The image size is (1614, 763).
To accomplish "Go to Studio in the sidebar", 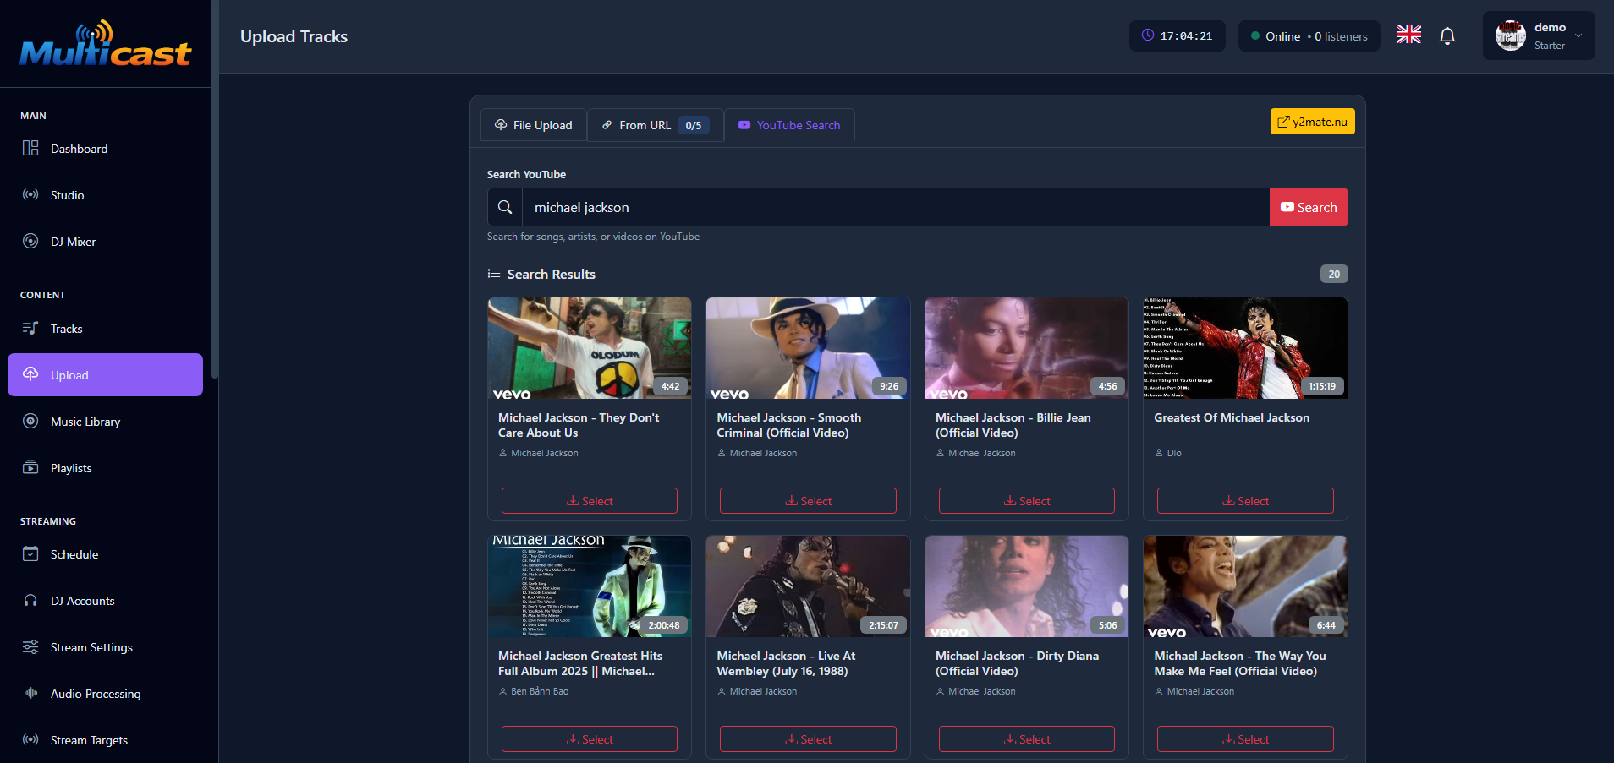I will (67, 195).
